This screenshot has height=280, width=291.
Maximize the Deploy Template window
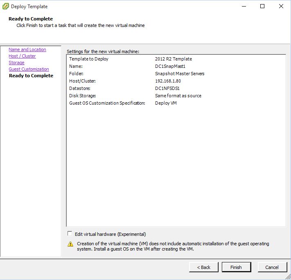coord(262,6)
